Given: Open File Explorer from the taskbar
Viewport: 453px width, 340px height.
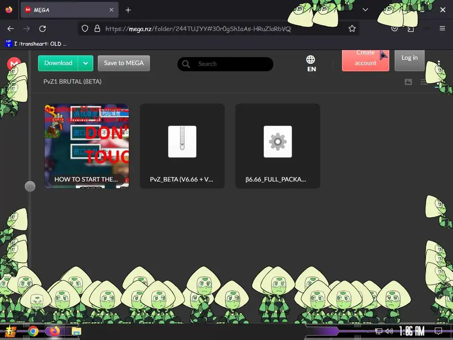Looking at the screenshot, I should click(x=76, y=331).
